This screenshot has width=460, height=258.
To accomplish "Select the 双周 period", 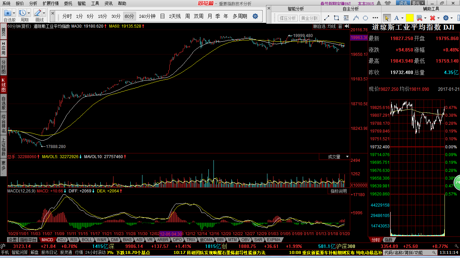I will pyautogui.click(x=199, y=16).
